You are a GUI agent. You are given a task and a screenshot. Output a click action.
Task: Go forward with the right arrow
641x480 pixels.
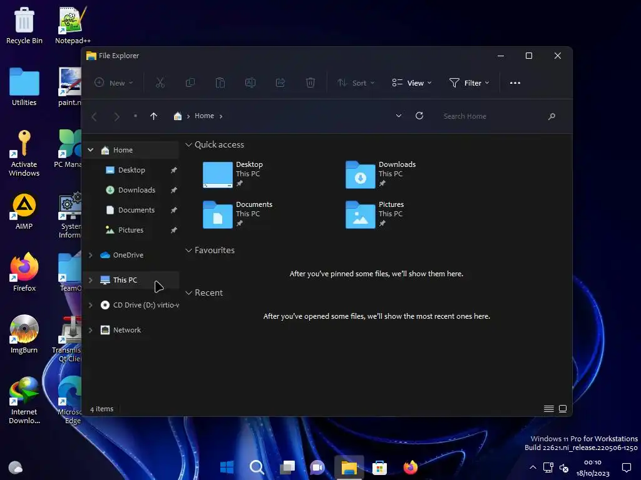point(116,117)
